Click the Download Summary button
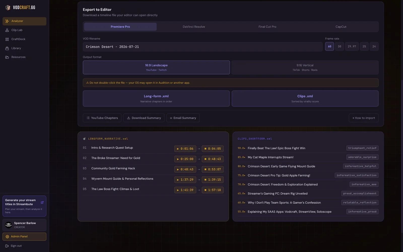The image size is (403, 252). tap(144, 118)
